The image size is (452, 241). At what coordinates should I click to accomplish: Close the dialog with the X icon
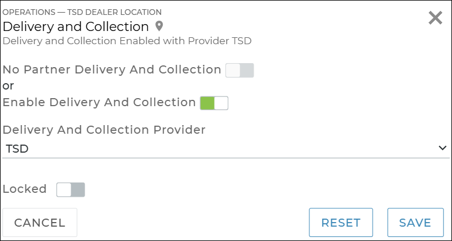click(x=435, y=18)
